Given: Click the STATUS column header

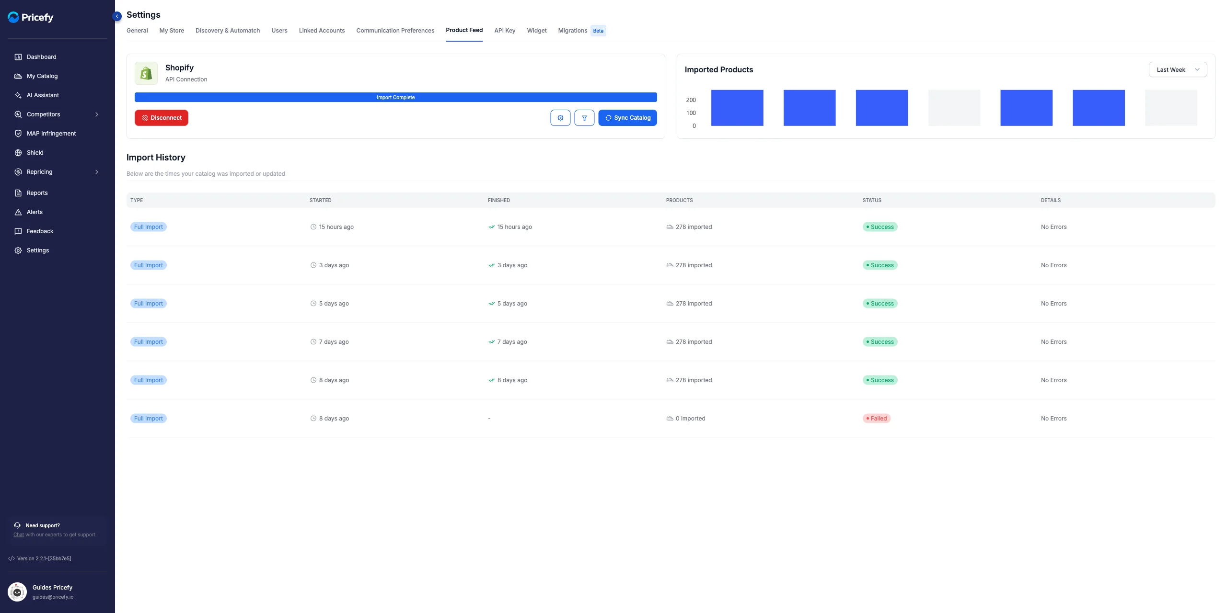Looking at the screenshot, I should click(x=872, y=200).
